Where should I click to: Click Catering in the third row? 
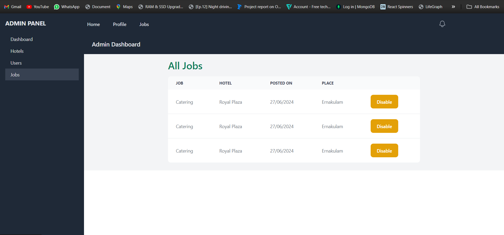click(x=184, y=151)
